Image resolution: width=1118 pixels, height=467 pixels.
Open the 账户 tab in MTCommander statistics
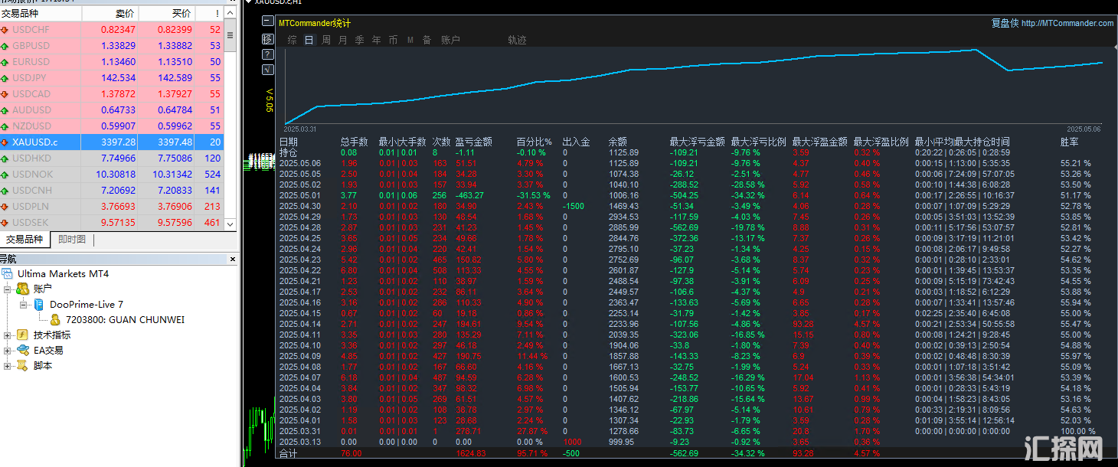(451, 40)
